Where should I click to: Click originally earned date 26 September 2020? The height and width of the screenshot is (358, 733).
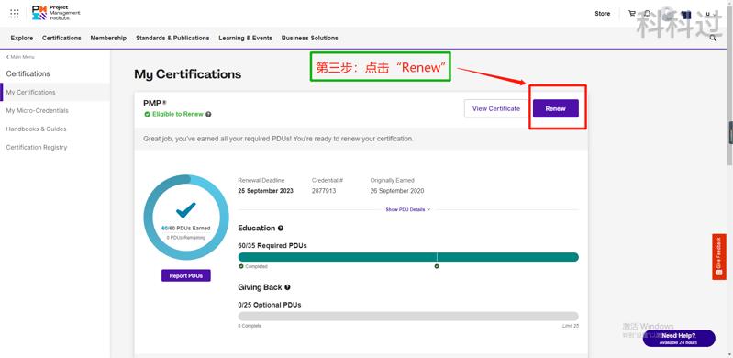click(397, 191)
